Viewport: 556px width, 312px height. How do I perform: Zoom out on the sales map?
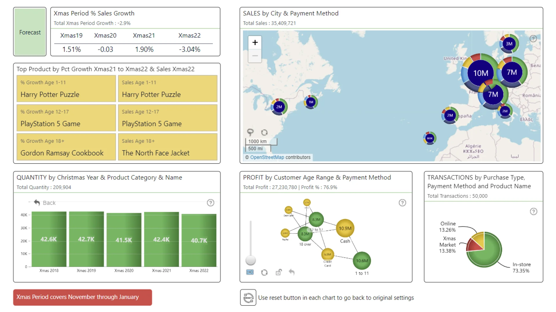(x=255, y=55)
